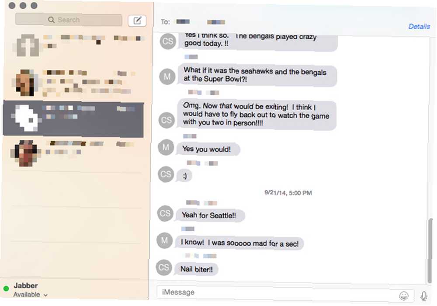Click the Search conversations field
The height and width of the screenshot is (306, 437).
[x=69, y=20]
